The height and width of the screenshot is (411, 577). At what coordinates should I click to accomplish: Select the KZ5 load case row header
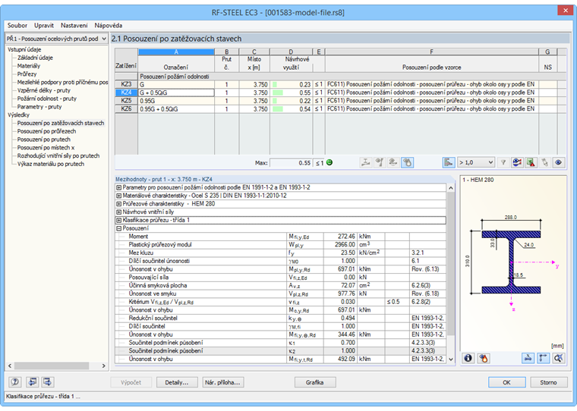pyautogui.click(x=126, y=101)
